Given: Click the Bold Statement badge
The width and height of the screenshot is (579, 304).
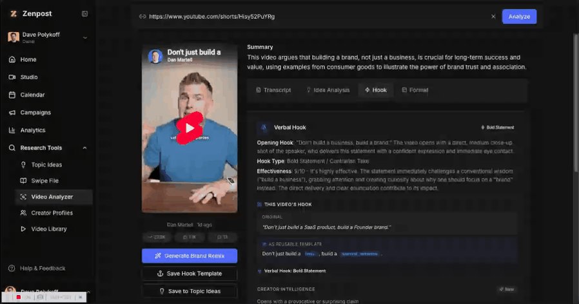Looking at the screenshot, I should click(x=497, y=128).
